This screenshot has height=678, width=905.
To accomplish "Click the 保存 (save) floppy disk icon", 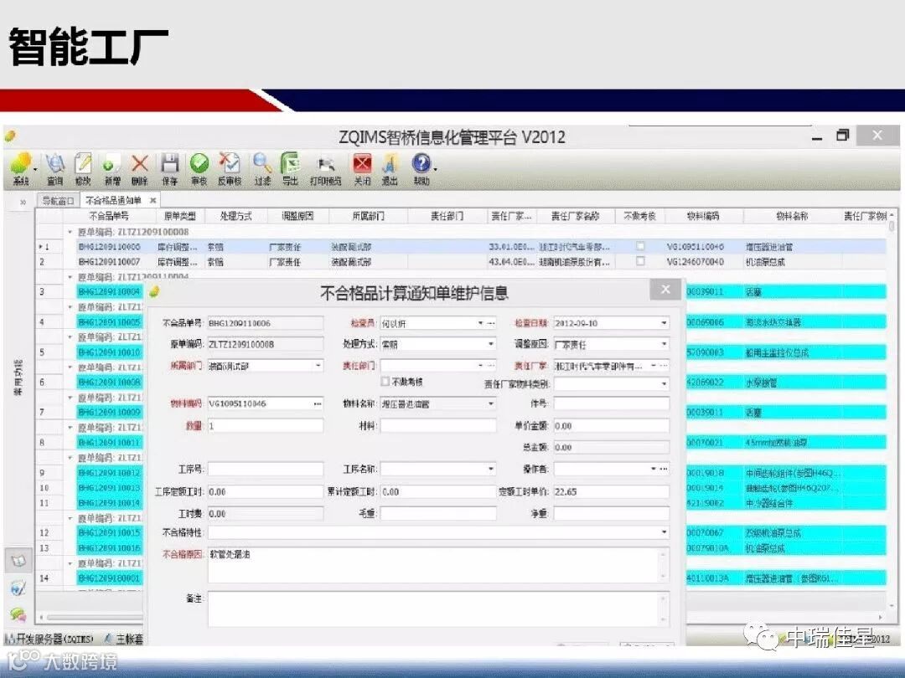I will 169,168.
